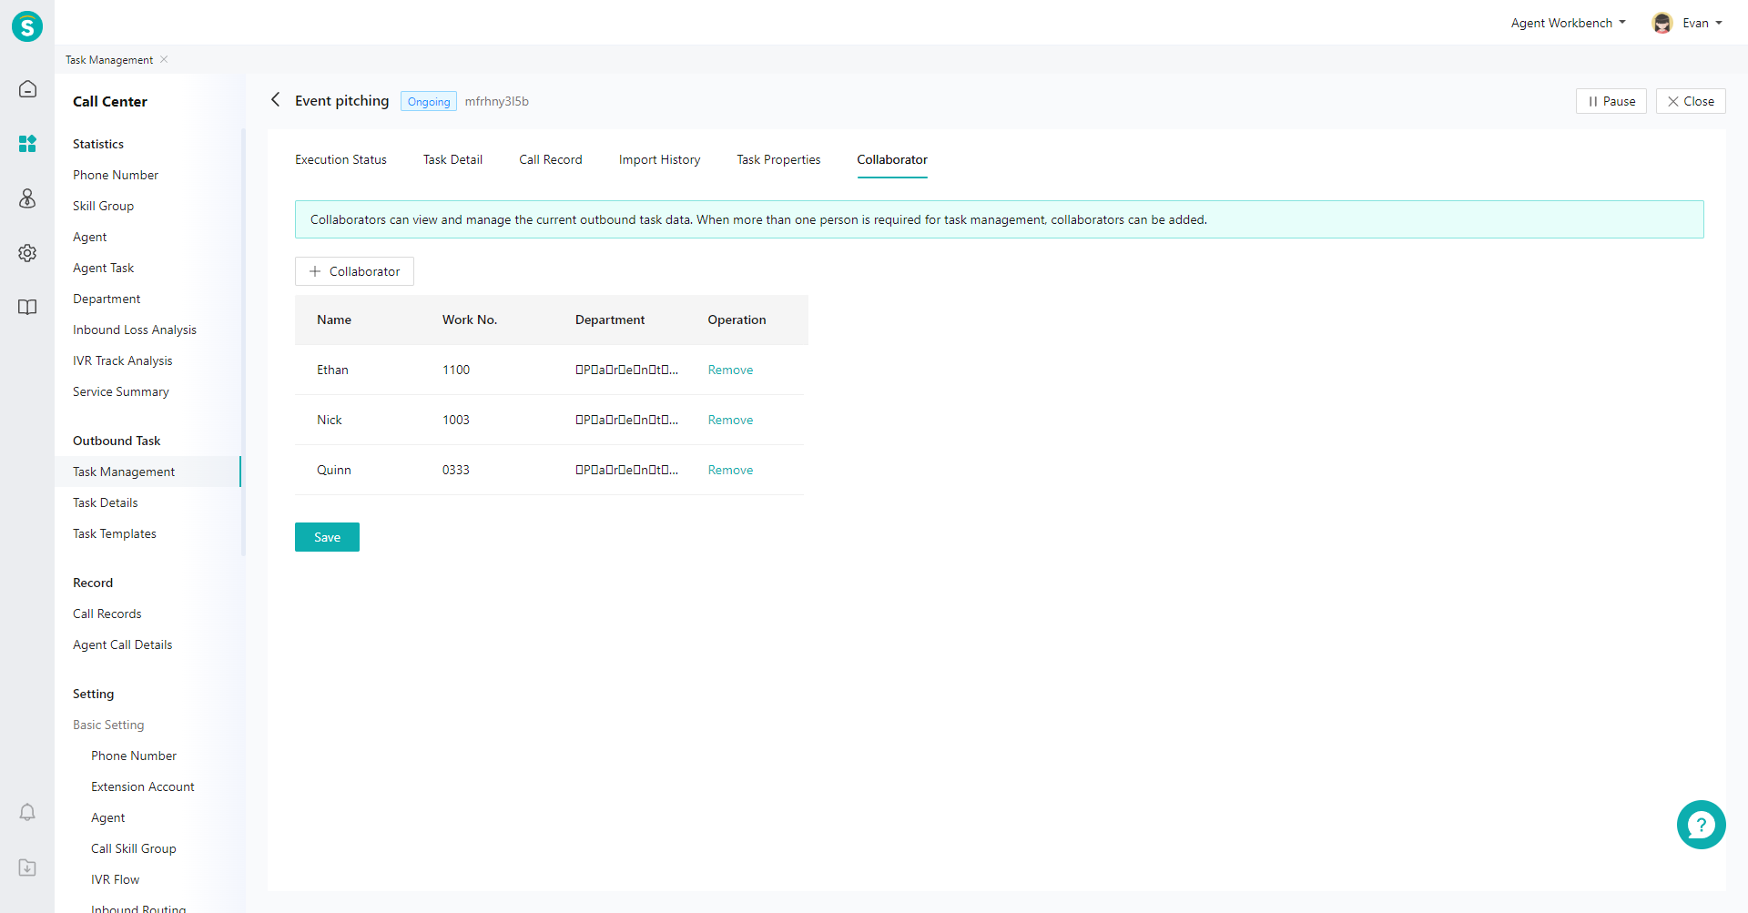This screenshot has height=913, width=1748.
Task: Add a new Collaborator
Action: tap(354, 271)
